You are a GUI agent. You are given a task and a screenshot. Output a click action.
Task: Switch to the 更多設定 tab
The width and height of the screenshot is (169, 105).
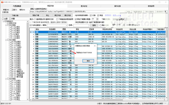[x=84, y=5]
